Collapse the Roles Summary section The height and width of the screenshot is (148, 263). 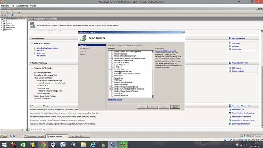pos(31,38)
